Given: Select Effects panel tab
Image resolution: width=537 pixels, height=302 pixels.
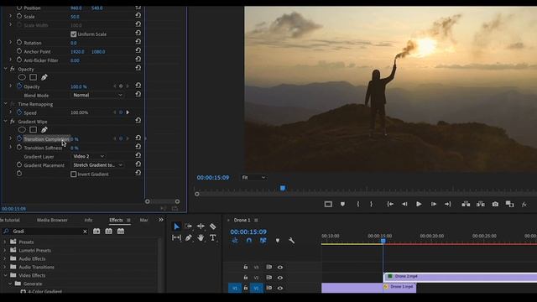Looking at the screenshot, I should point(116,220).
